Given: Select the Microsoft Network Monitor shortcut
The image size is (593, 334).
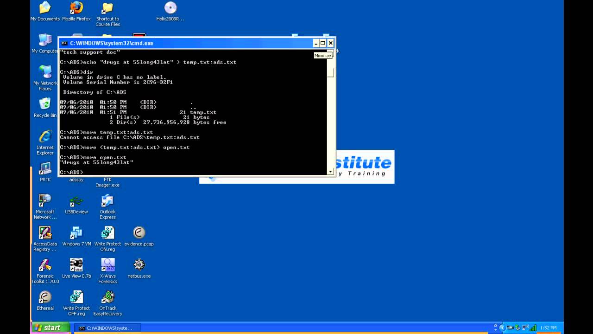Looking at the screenshot, I should (x=45, y=206).
